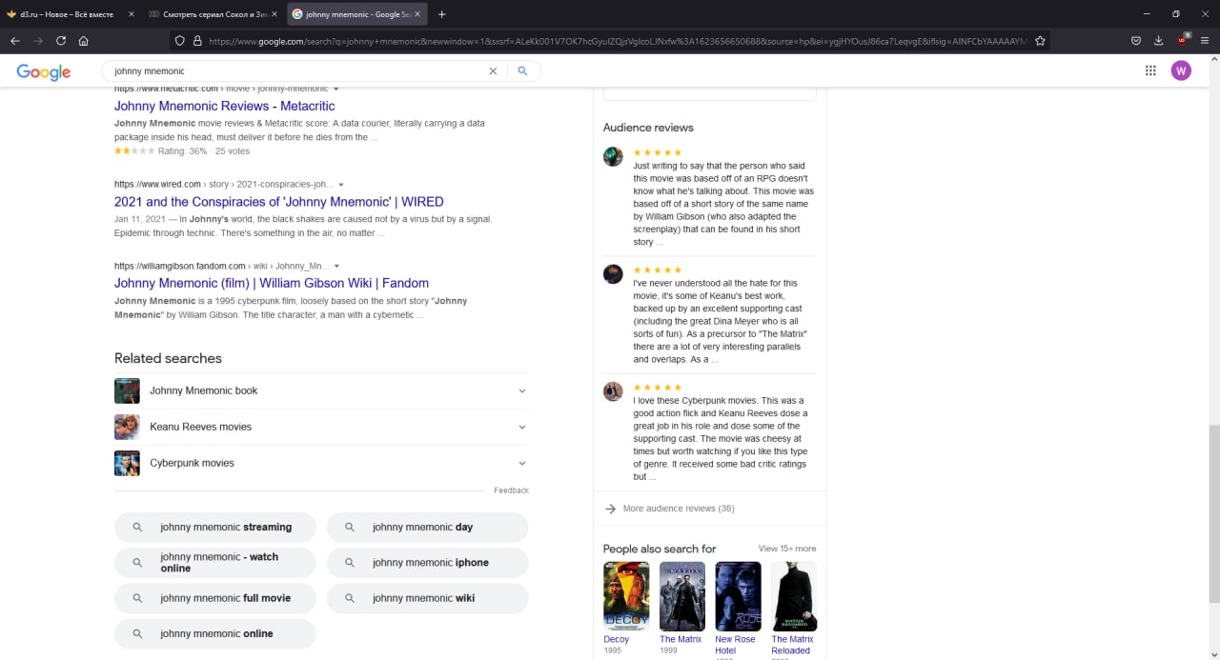Close the johnny mnemonic Google tab
The width and height of the screenshot is (1220, 660).
(x=417, y=14)
